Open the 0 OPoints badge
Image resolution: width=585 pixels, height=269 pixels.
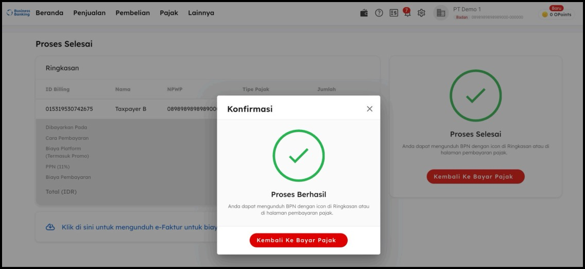(x=556, y=14)
